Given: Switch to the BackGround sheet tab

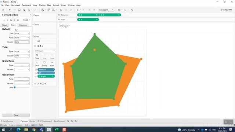Looking at the screenshot, I should tap(59, 121).
